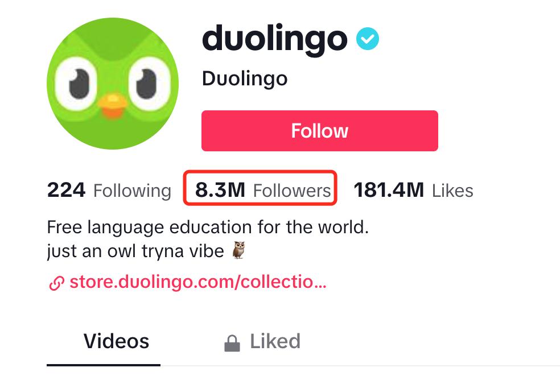Click the blue verified checkmark badge
Image resolution: width=560 pixels, height=380 pixels.
point(368,39)
